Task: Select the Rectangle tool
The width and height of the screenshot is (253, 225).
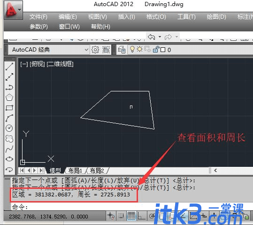Action: 9,108
